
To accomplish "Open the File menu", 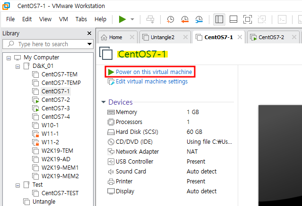I will pos(10,19).
